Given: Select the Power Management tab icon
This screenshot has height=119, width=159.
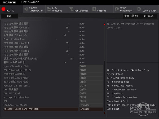Looking at the screenshot, I should click(117, 9).
